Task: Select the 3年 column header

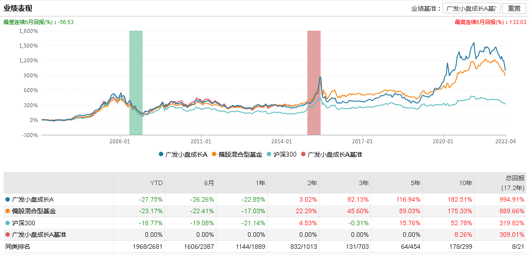Action: click(x=364, y=183)
